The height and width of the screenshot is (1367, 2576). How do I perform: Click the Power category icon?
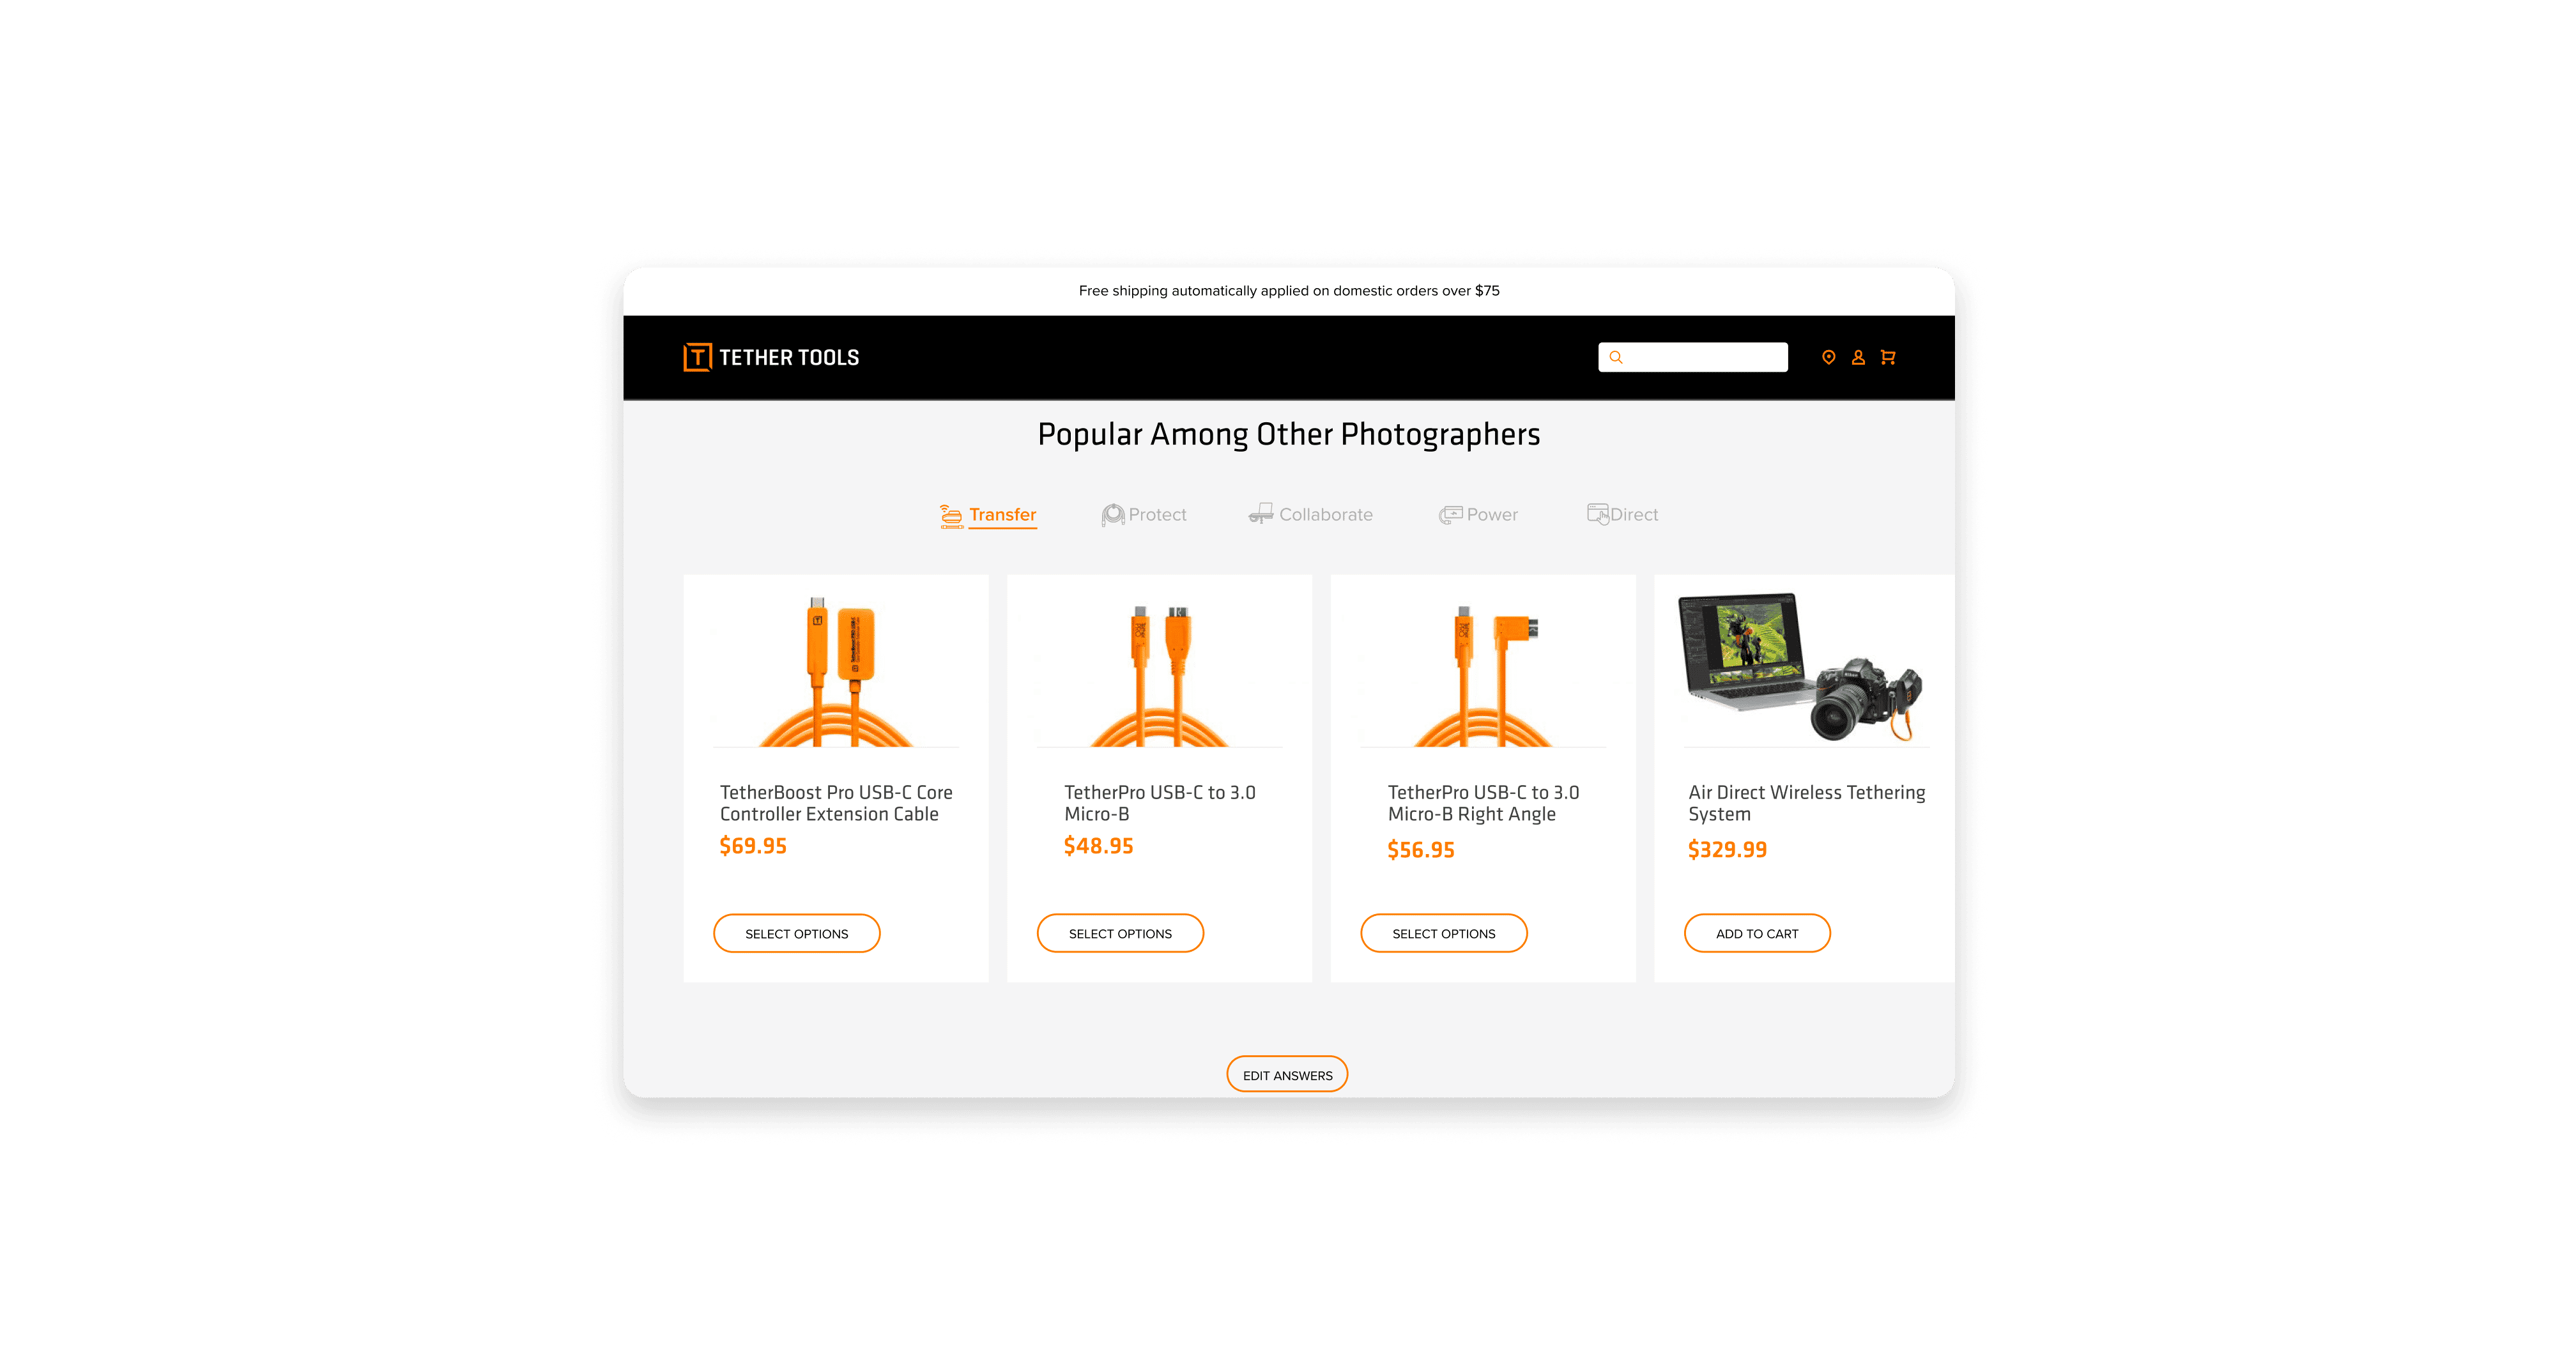(1450, 514)
